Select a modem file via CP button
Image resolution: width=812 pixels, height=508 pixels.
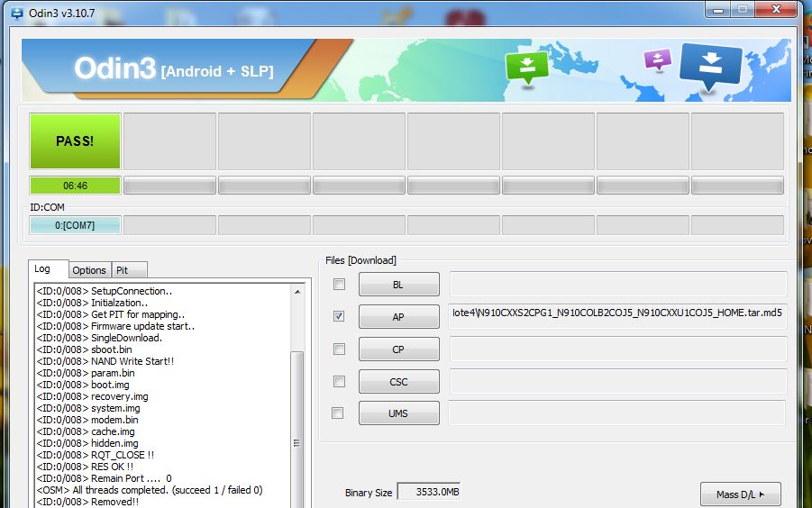pyautogui.click(x=398, y=349)
